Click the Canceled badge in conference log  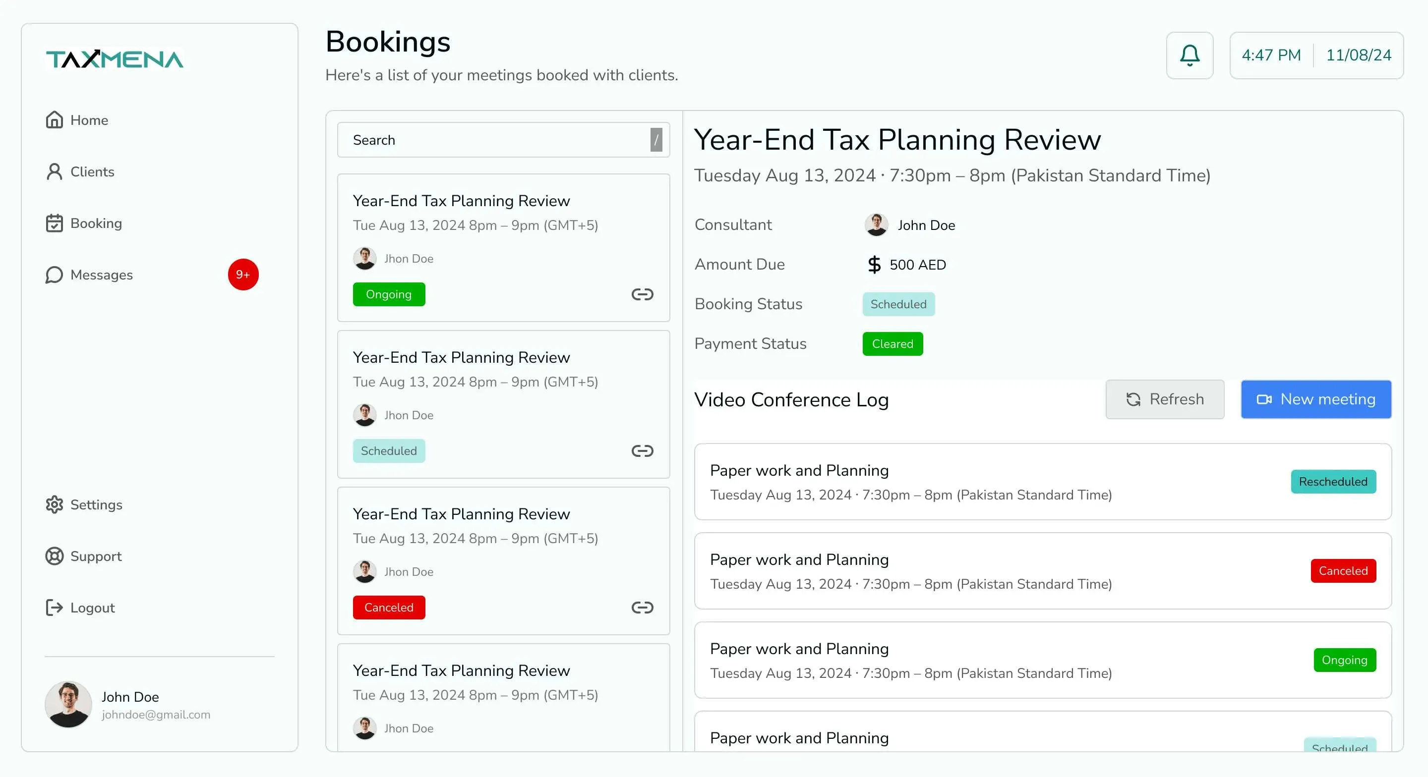(x=1343, y=570)
